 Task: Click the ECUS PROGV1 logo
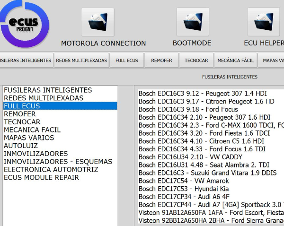click(25, 24)
